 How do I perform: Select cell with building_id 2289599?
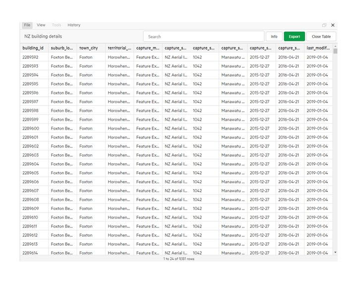point(34,120)
